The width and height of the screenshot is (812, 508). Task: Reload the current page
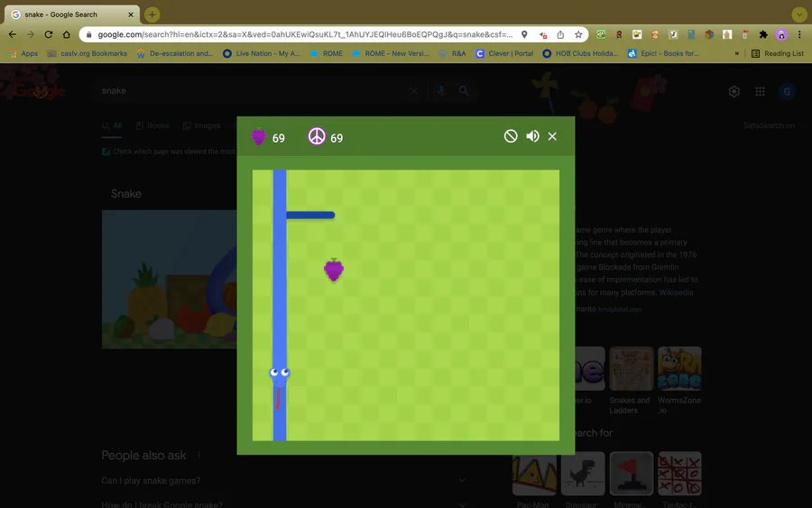click(x=48, y=34)
